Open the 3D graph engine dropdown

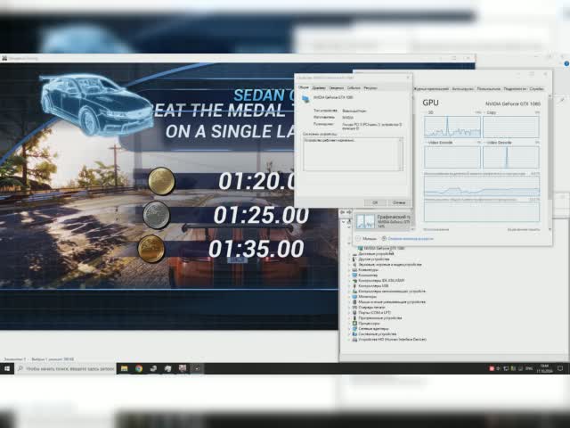[429, 112]
